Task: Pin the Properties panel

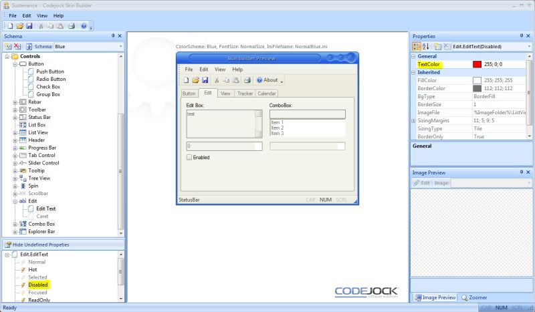Action: click(522, 36)
